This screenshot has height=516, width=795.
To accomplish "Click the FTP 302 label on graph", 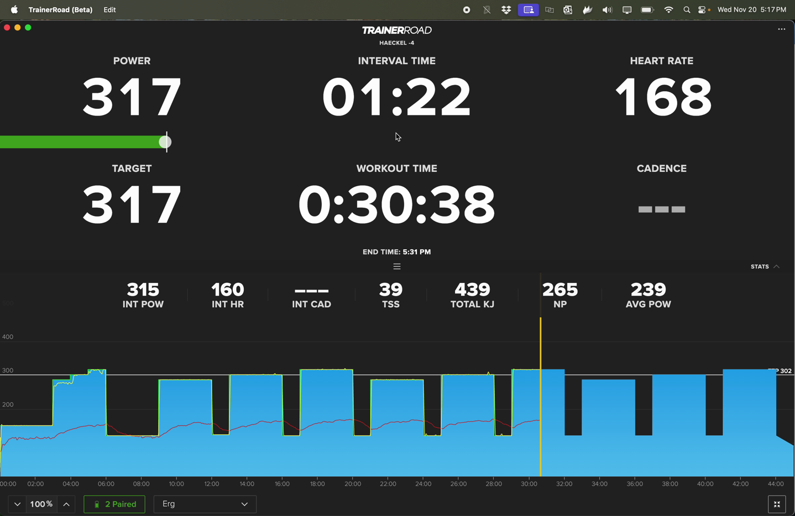I will (x=780, y=371).
